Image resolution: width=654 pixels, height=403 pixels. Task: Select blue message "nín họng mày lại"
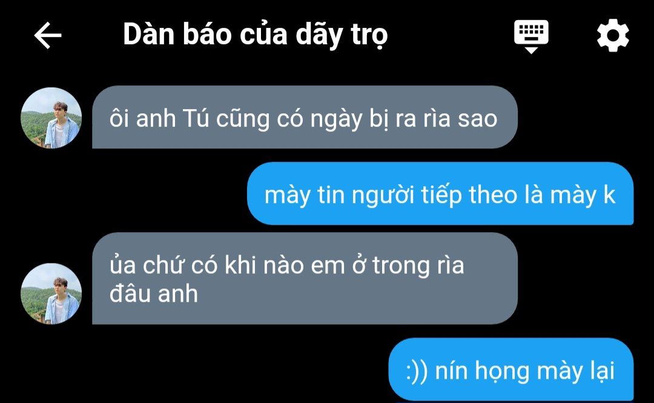pyautogui.click(x=511, y=370)
